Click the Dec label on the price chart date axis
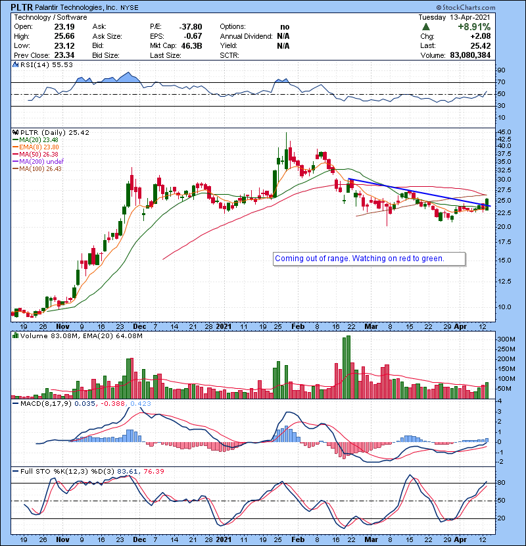The height and width of the screenshot is (546, 526). coord(139,327)
